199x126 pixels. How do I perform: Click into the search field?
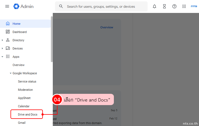[x=105, y=6]
